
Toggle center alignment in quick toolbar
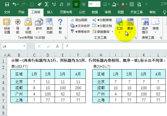(76, 4)
